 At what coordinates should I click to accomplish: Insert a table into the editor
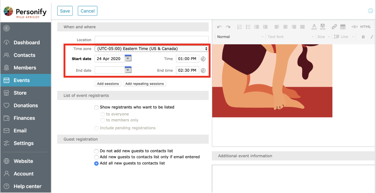[x=343, y=27]
